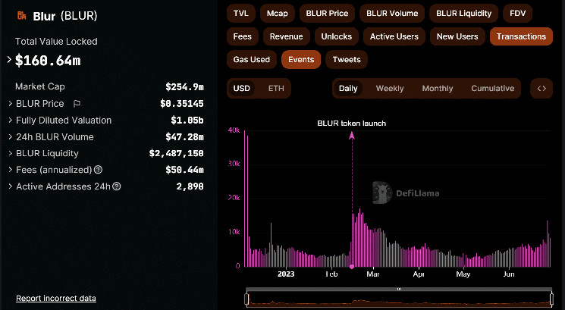The height and width of the screenshot is (310, 565).
Task: Toggle the TVL chart metric
Action: click(x=240, y=14)
